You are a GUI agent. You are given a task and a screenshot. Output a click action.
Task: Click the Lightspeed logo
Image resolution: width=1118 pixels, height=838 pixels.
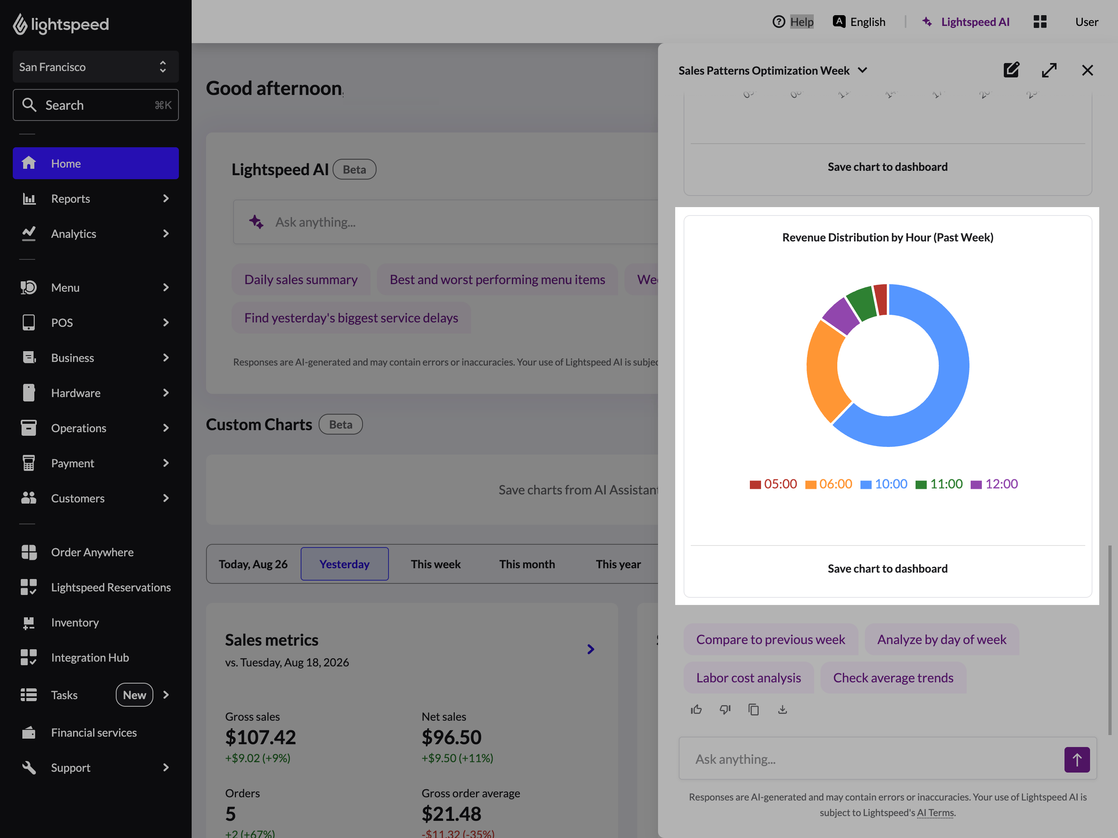point(61,24)
